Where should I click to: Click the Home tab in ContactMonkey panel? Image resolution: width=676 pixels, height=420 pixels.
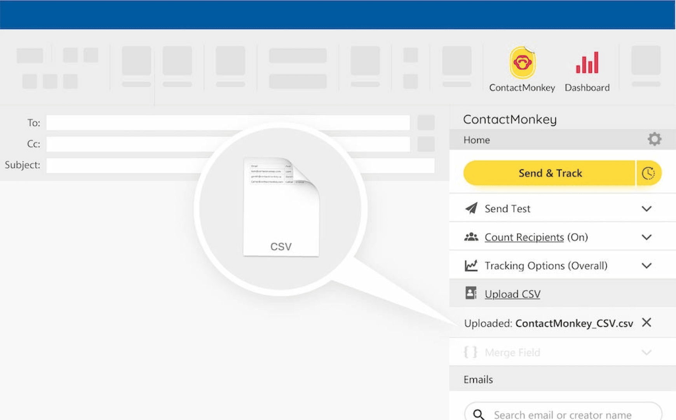pos(476,140)
